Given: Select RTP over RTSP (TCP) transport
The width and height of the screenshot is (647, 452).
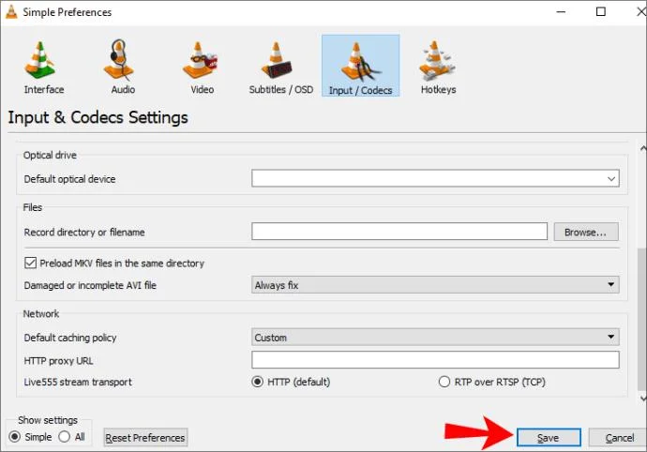Looking at the screenshot, I should click(444, 382).
